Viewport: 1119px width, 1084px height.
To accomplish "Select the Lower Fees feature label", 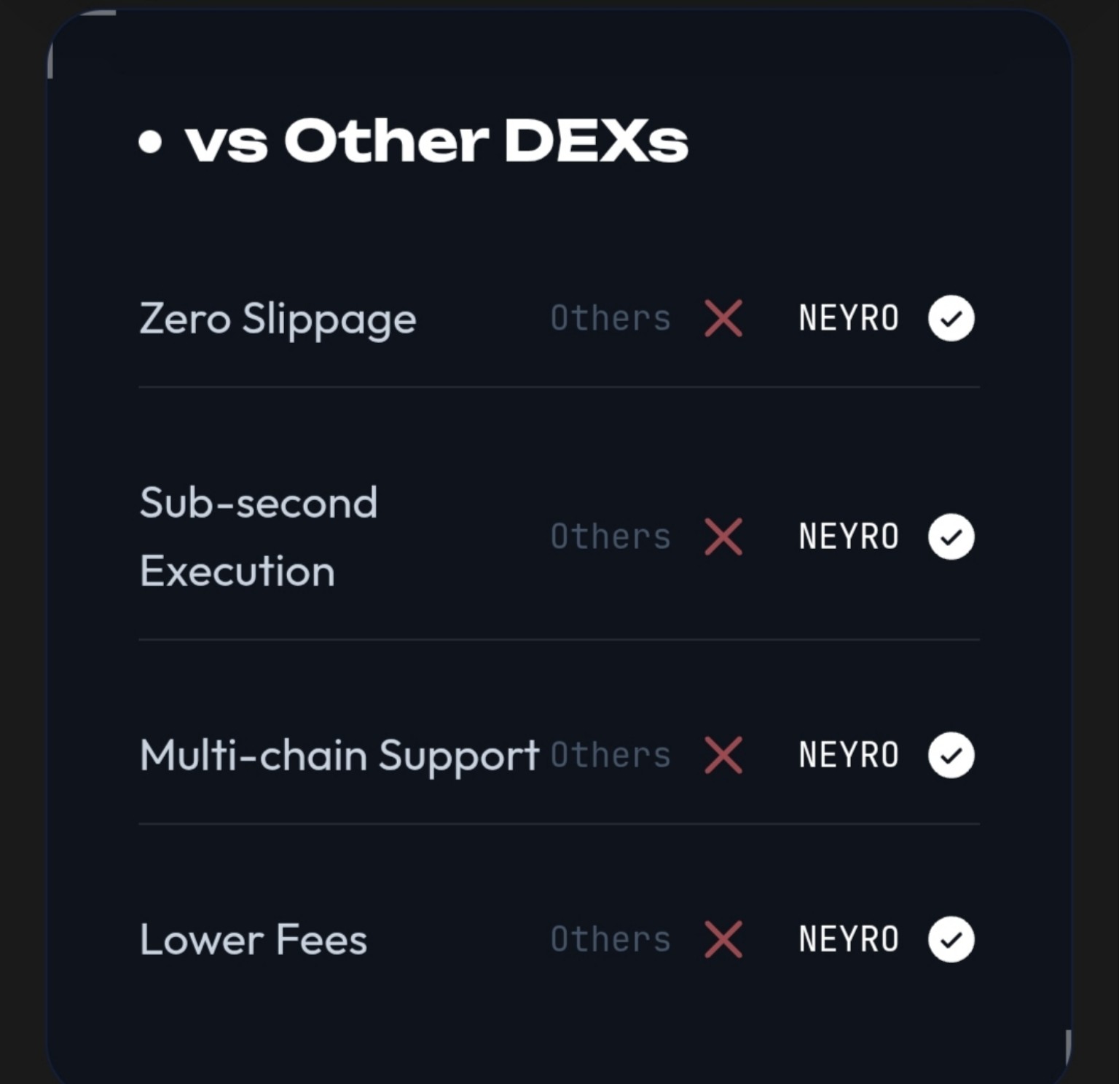I will (x=254, y=940).
